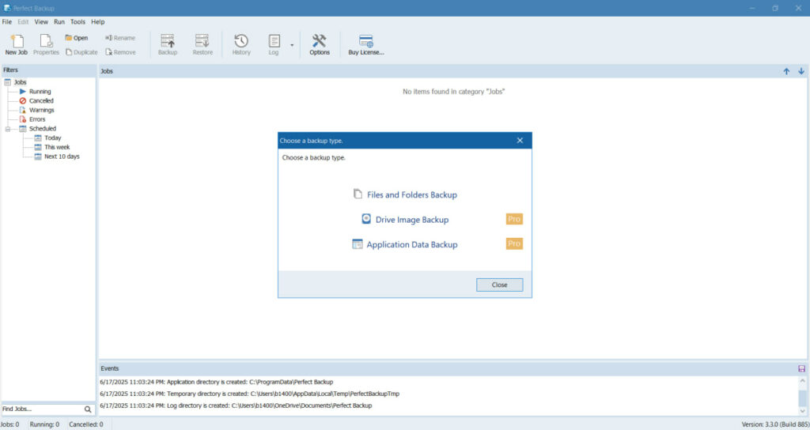This screenshot has height=430, width=810.
Task: Expand the Log dropdown arrow
Action: click(x=292, y=45)
